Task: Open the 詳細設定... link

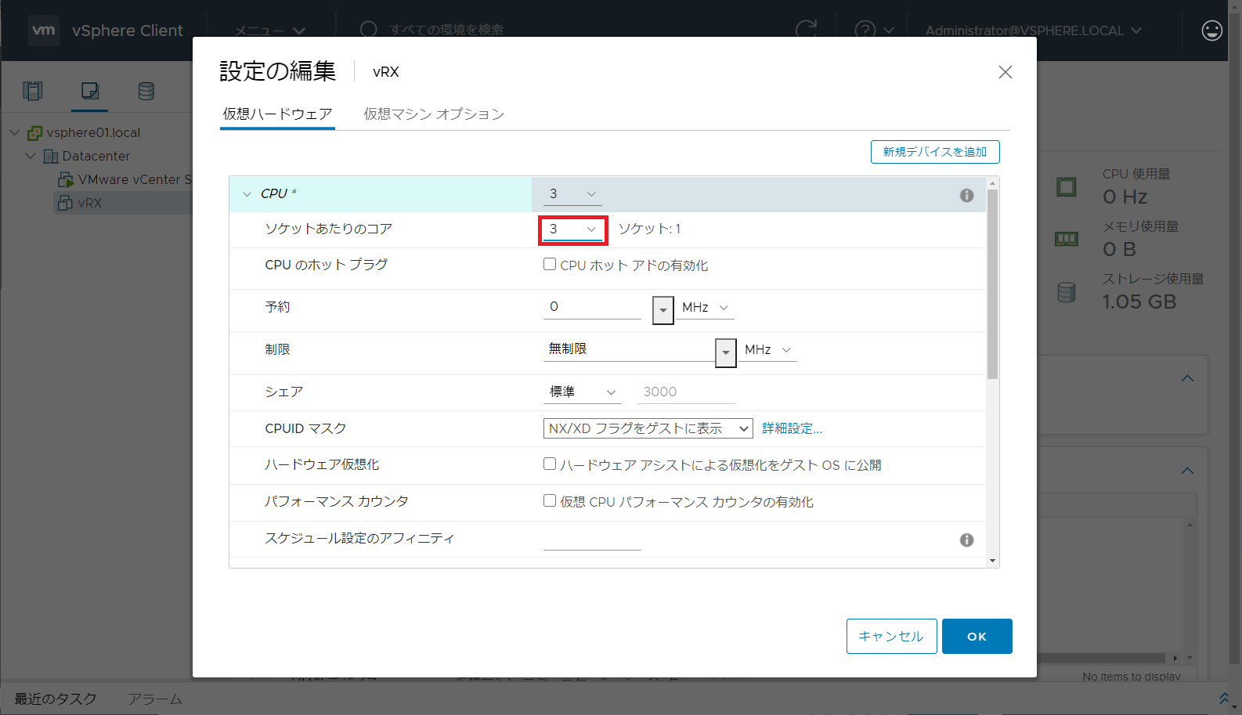Action: click(x=792, y=428)
